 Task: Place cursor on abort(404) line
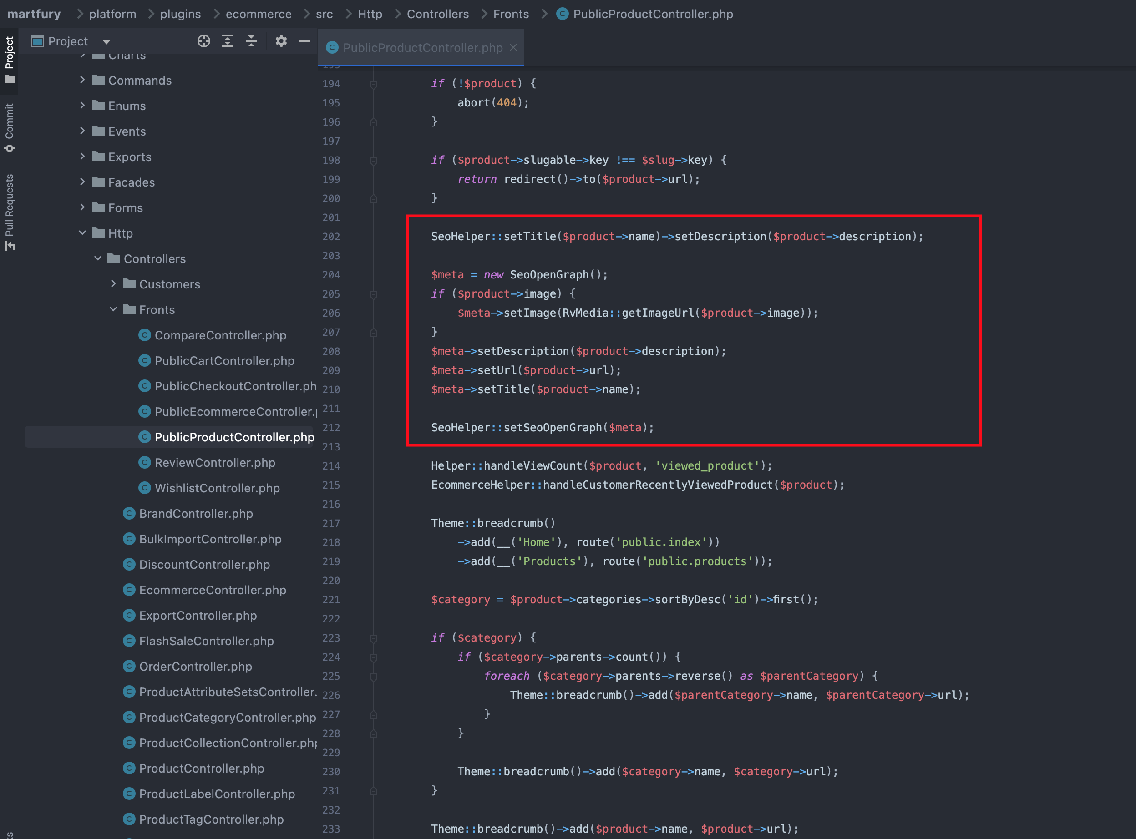click(x=493, y=102)
